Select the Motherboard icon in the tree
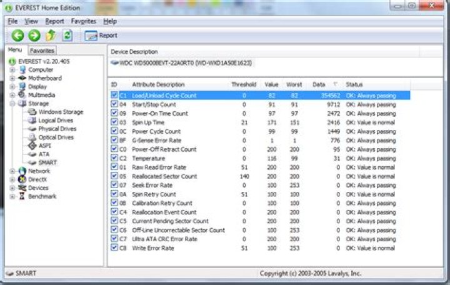450x285 pixels. tap(22, 78)
